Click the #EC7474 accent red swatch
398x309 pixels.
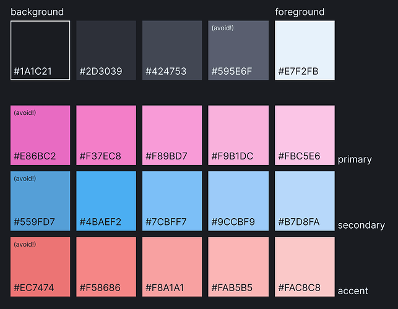[40, 266]
